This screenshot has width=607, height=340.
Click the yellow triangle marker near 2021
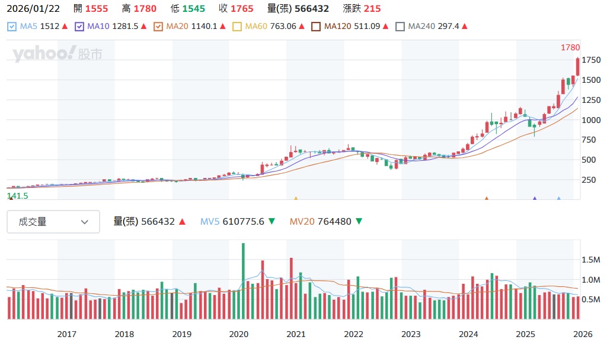(296, 199)
